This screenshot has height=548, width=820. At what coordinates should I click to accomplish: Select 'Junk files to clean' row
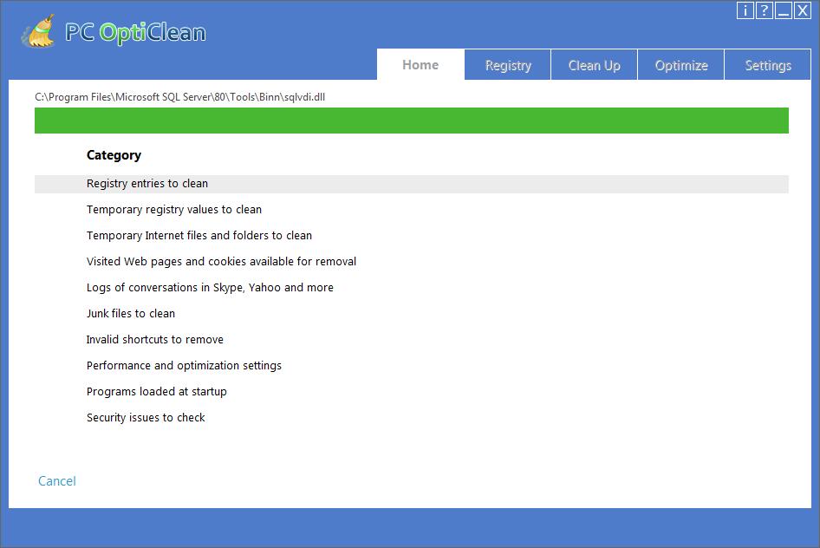pyautogui.click(x=412, y=314)
